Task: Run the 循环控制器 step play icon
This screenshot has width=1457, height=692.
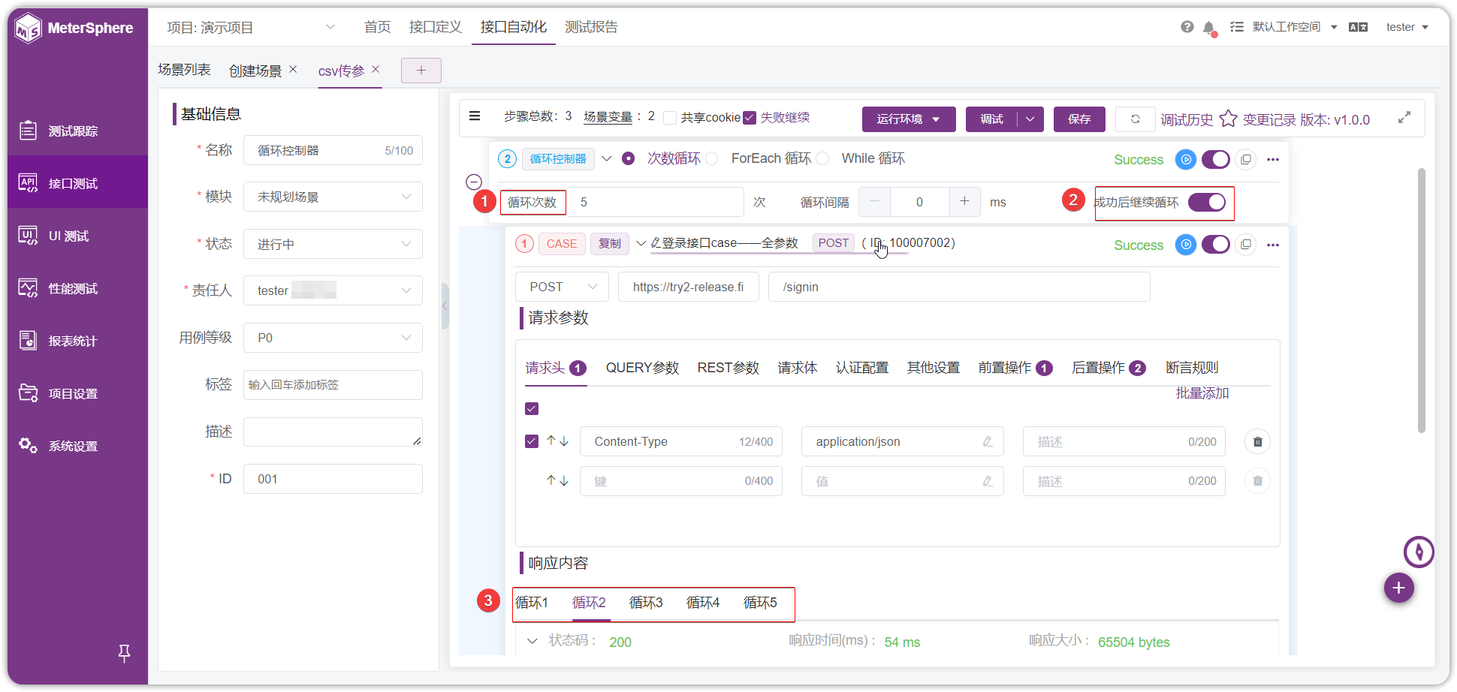Action: point(1186,159)
